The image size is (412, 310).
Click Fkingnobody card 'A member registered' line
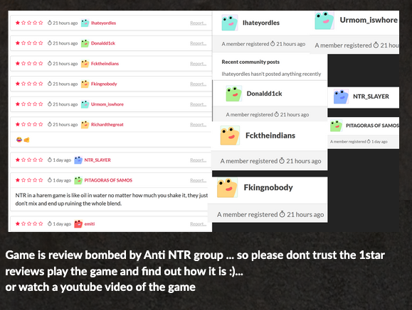point(270,215)
